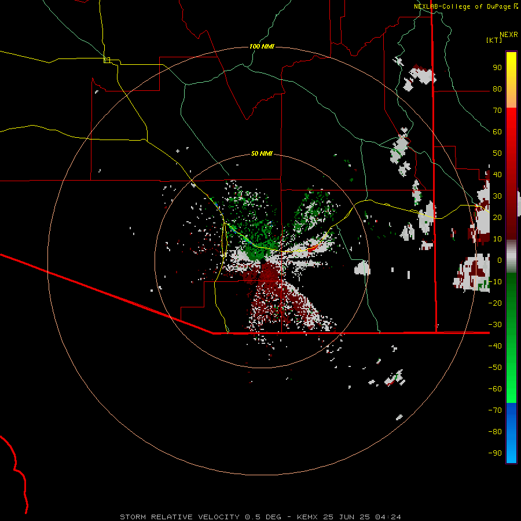This screenshot has height=521, width=521.
Task: Click the NEXR label above the scale
Action: click(508, 35)
